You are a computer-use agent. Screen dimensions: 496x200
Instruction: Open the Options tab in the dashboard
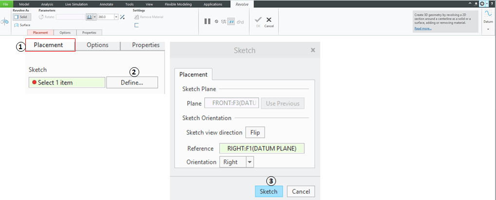pos(65,33)
